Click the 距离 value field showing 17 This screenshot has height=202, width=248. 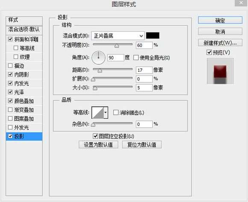[144, 70]
